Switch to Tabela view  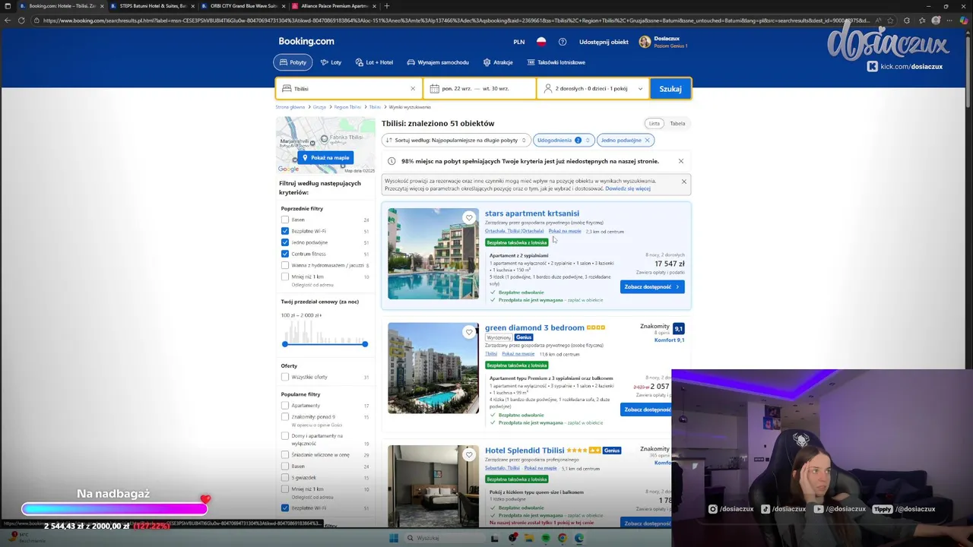[677, 123]
